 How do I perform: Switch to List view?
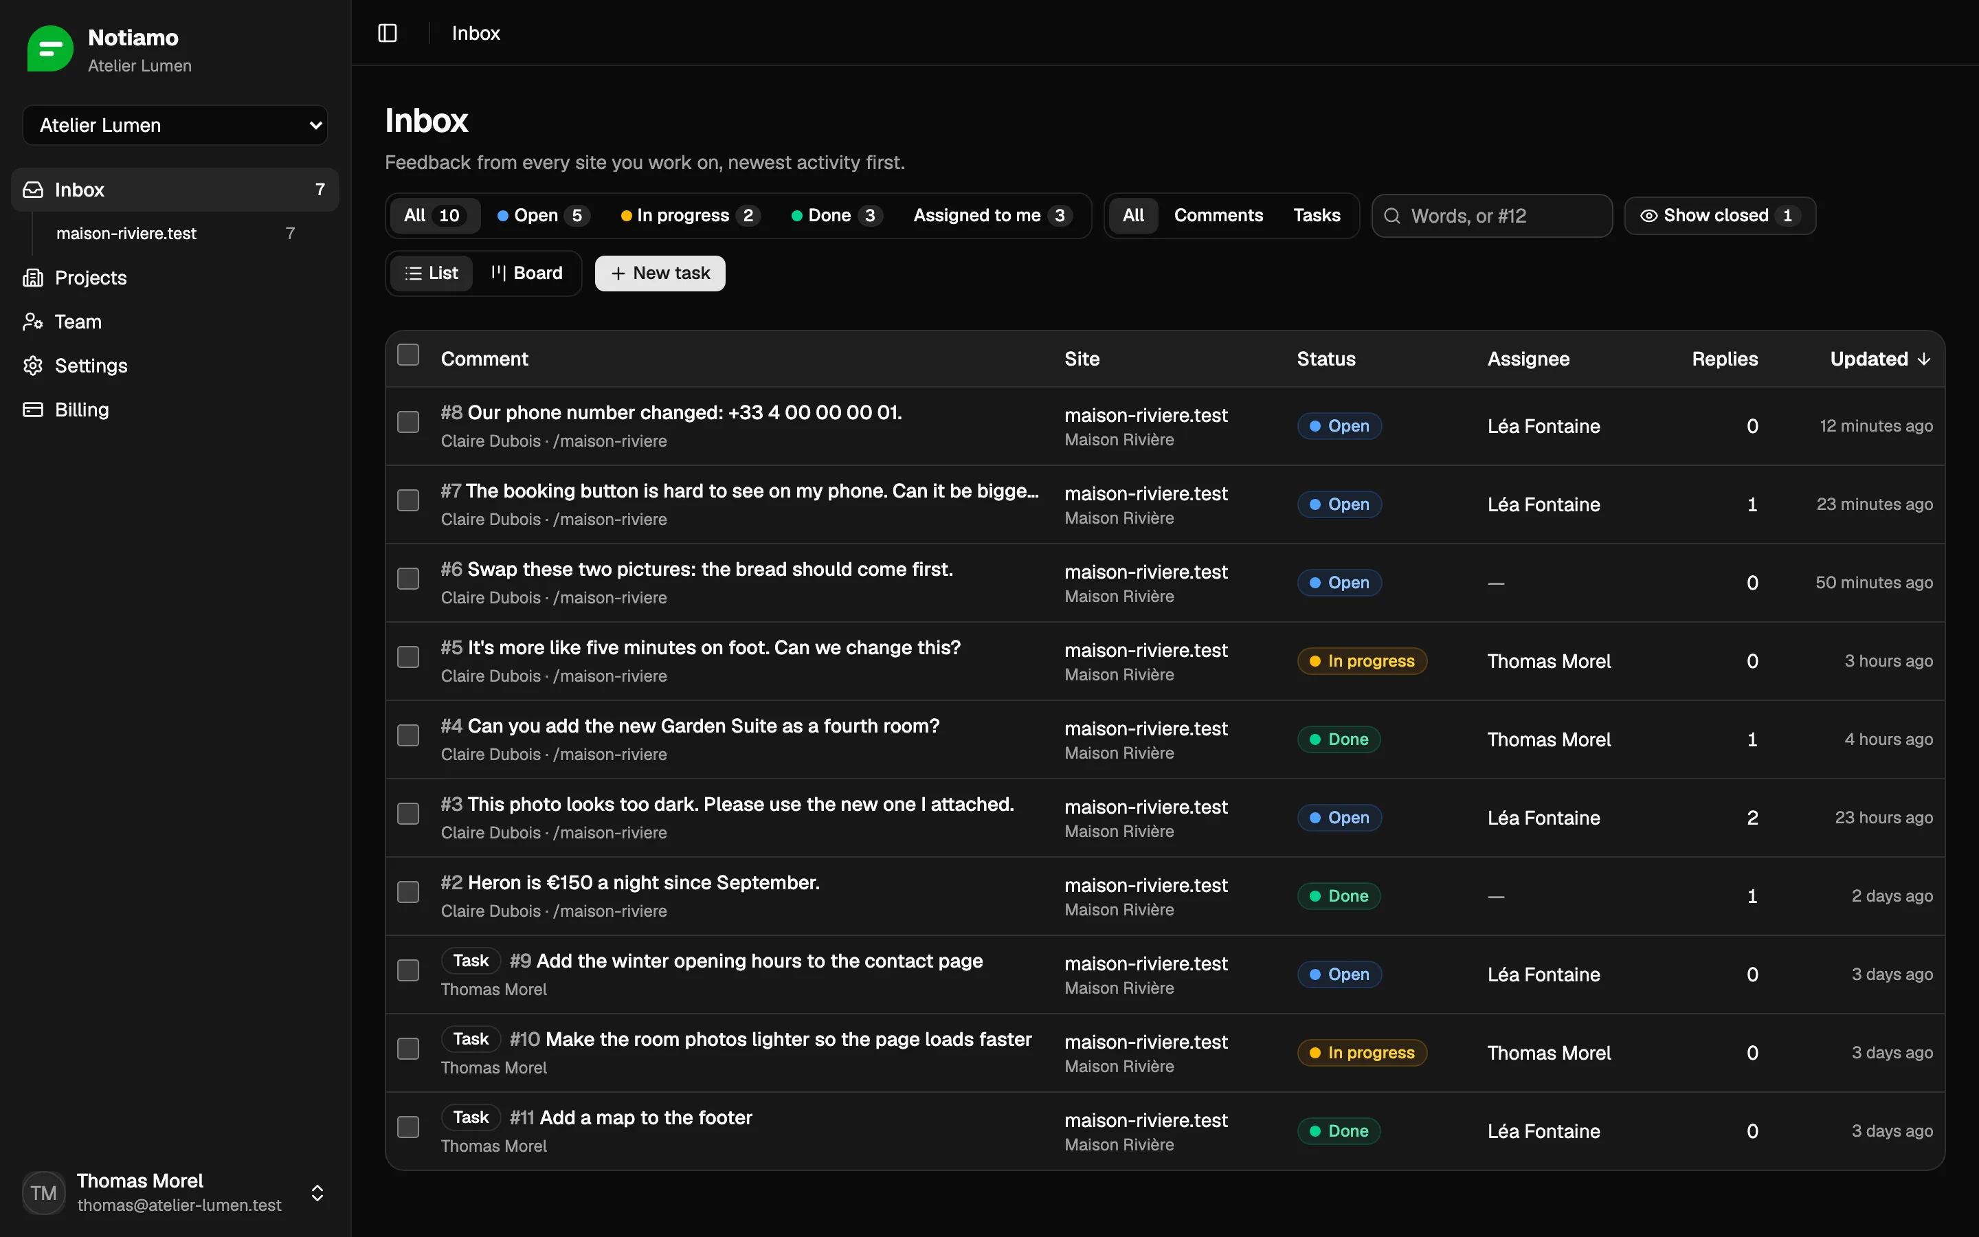point(432,274)
